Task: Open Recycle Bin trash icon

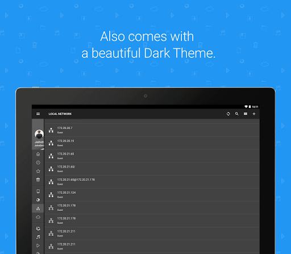Action: 38,180
